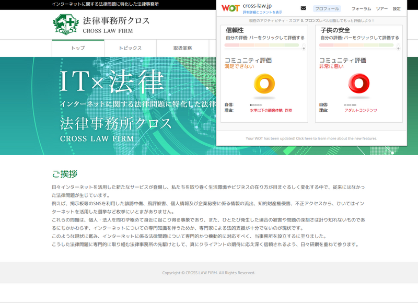
Task: Open the 設定 settings link
Action: [x=397, y=9]
